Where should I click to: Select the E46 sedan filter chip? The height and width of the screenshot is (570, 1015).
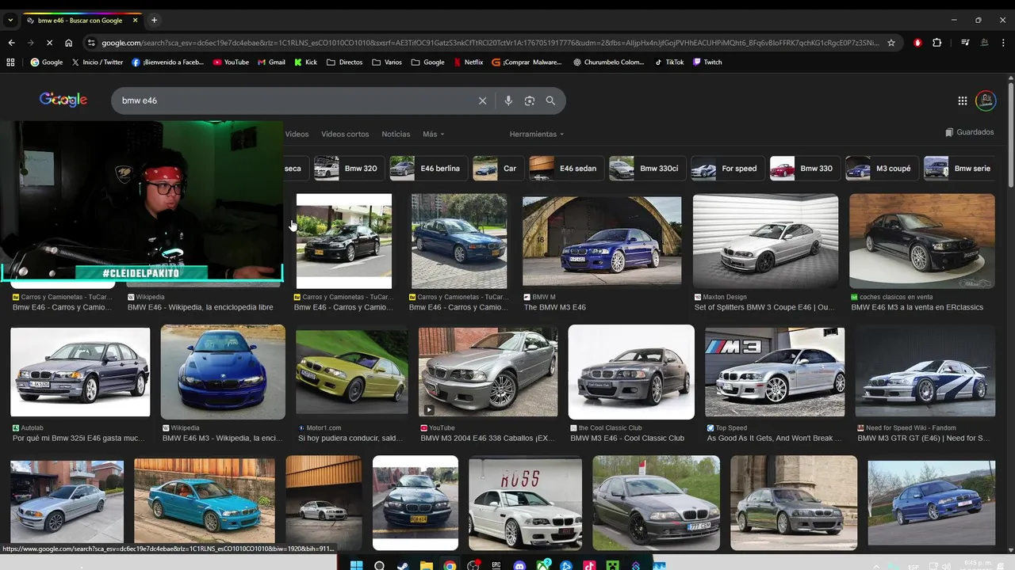click(566, 168)
